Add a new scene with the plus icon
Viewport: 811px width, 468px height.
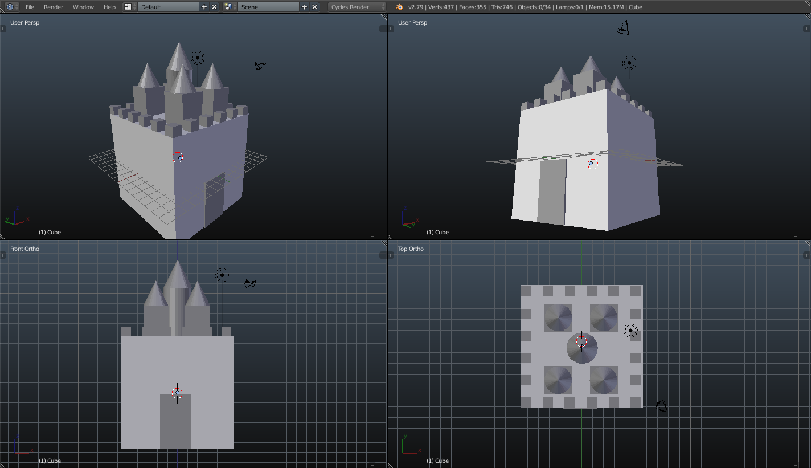click(x=304, y=7)
